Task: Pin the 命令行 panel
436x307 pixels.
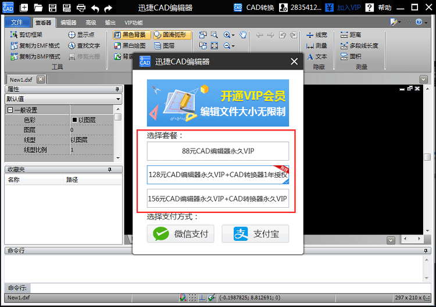Action: (x=426, y=251)
